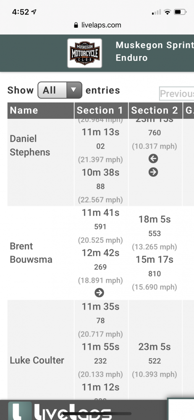Tap the battery icon in status bar

point(180,12)
